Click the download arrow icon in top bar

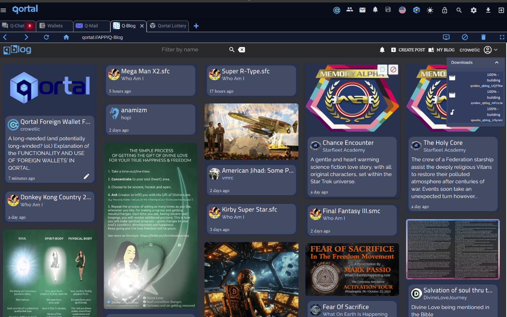pyautogui.click(x=488, y=10)
